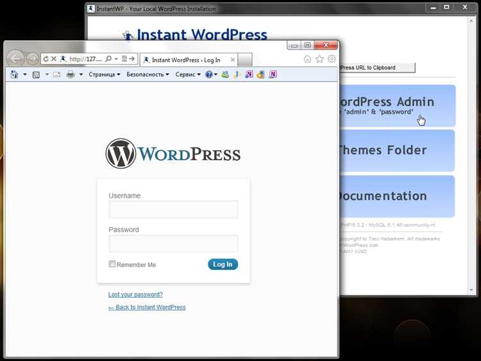481x361 pixels.
Task: Click the blue Help question mark icon
Action: tap(209, 74)
